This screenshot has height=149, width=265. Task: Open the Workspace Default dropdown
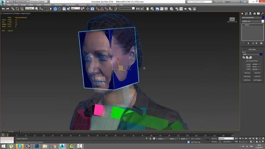pos(39,2)
